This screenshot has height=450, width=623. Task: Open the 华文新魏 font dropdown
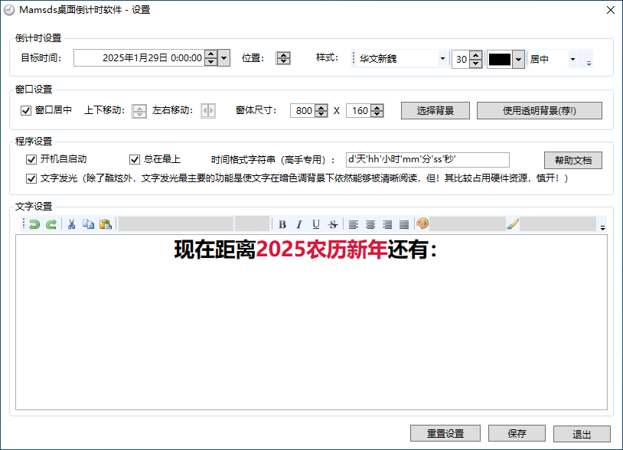tap(442, 59)
